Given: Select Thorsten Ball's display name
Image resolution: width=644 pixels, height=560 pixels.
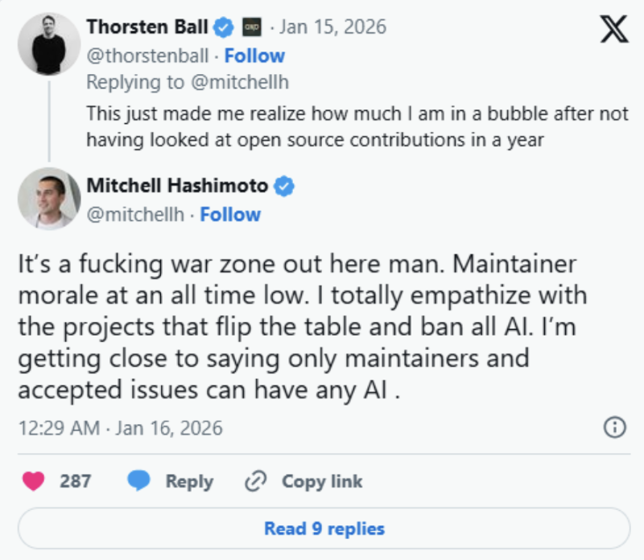Looking at the screenshot, I should [x=149, y=25].
